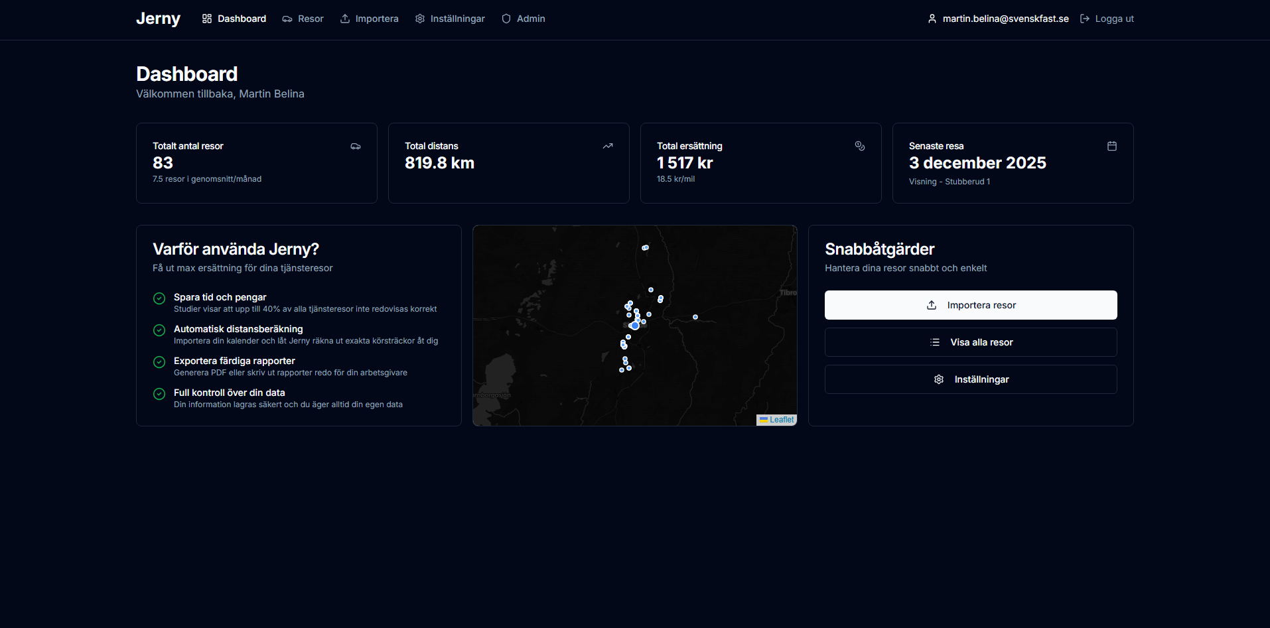Click the checkmark beside Automatisk distansberäkning
The image size is (1270, 628).
159,330
